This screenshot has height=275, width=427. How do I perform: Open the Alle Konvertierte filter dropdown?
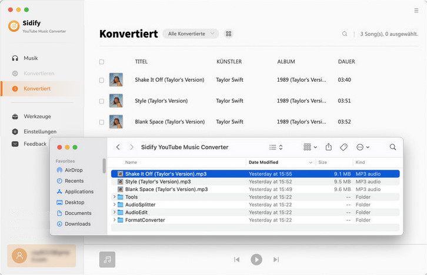191,33
